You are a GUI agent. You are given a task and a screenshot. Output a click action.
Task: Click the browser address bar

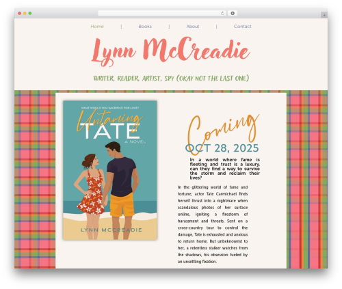point(162,14)
